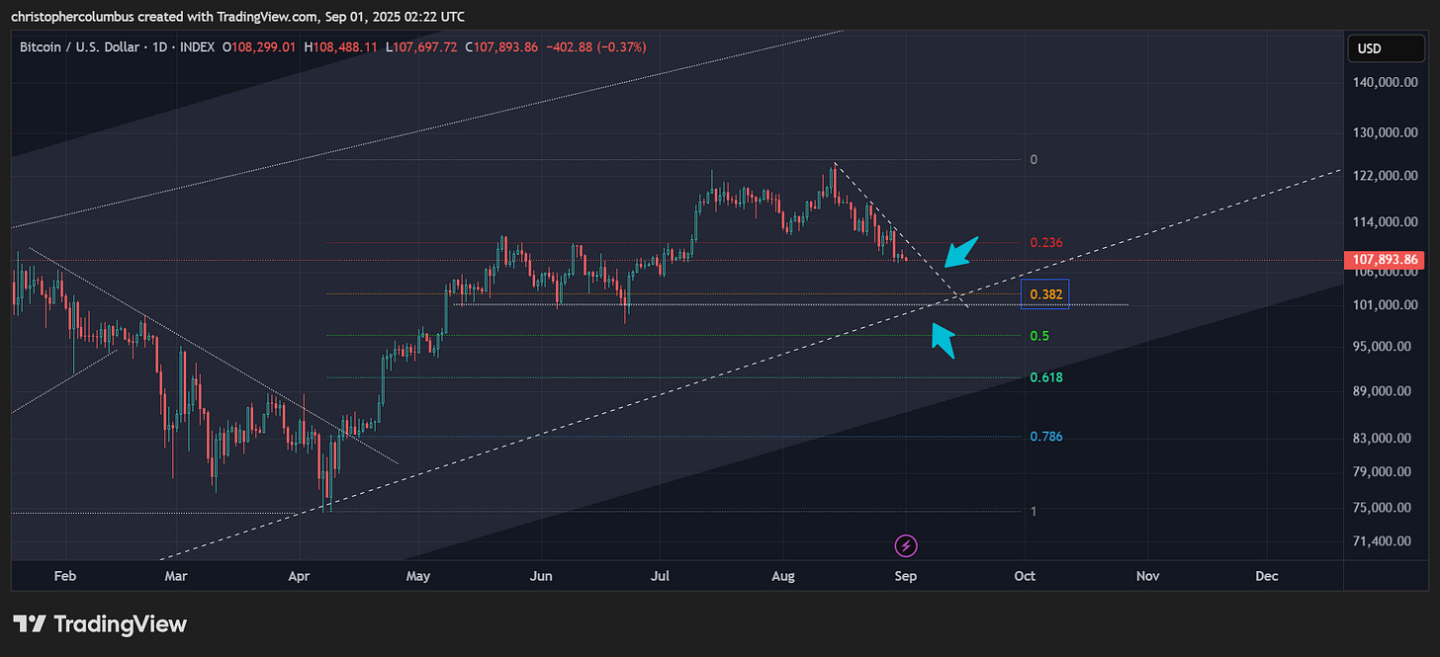Select the close value C107,893.86 in legend
The height and width of the screenshot is (657, 1440).
point(500,46)
